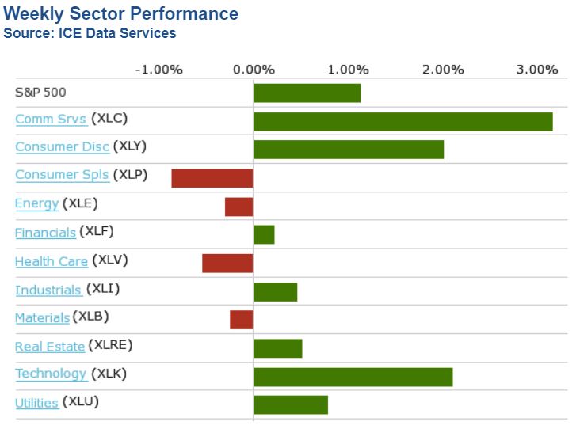
Task: Open the Health Care sector link
Action: pyautogui.click(x=51, y=260)
